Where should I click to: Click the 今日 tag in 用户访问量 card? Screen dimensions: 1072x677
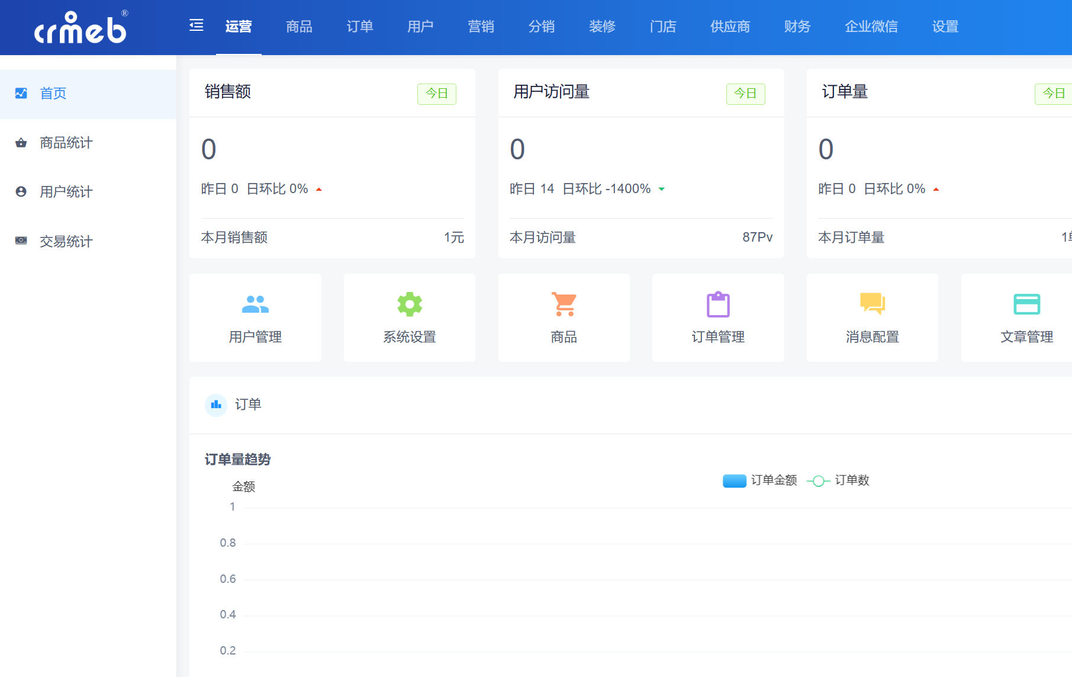coord(746,94)
